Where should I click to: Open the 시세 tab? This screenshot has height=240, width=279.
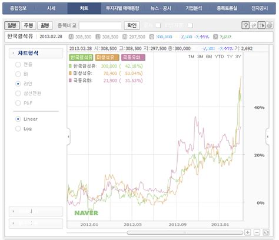51,8
